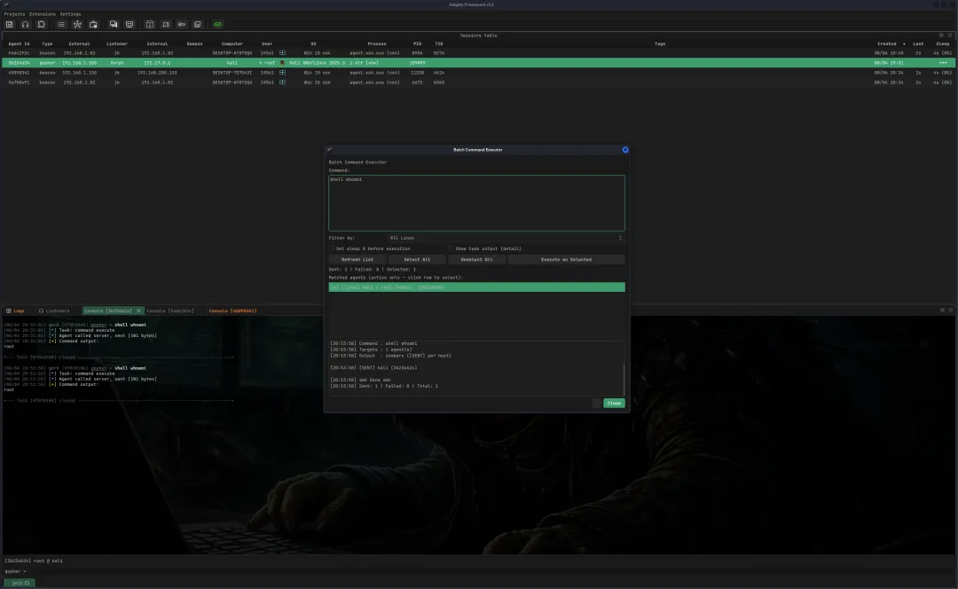Click into the Command text box with 'shell whoami'
The image size is (958, 589).
[x=476, y=203]
